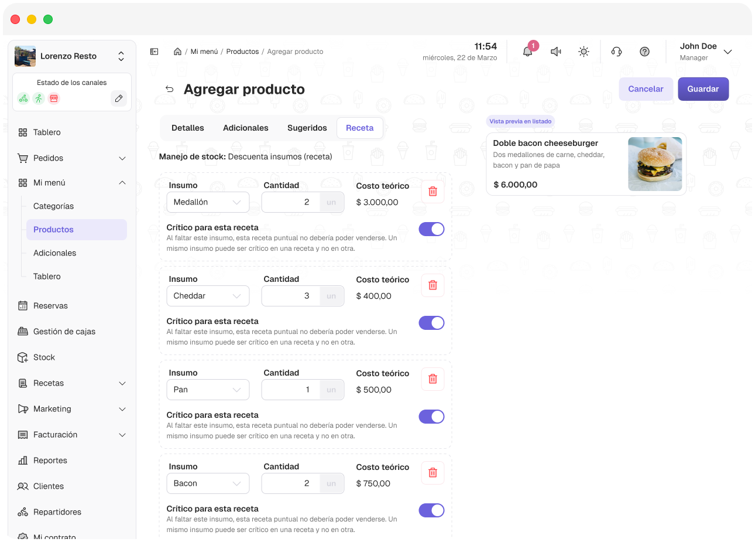
Task: Toggle critical switch for Pan
Action: 431,417
